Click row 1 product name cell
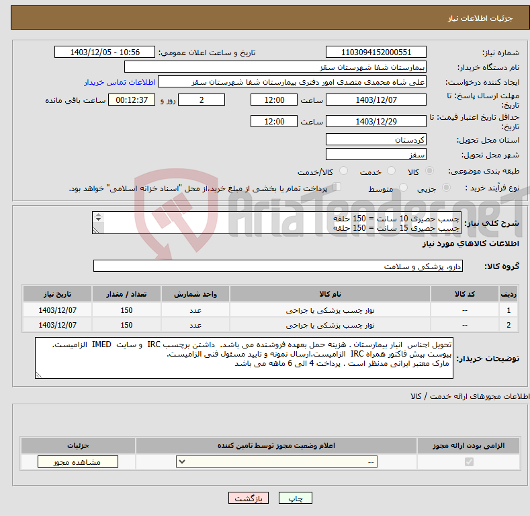The width and height of the screenshot is (530, 516). (330, 310)
